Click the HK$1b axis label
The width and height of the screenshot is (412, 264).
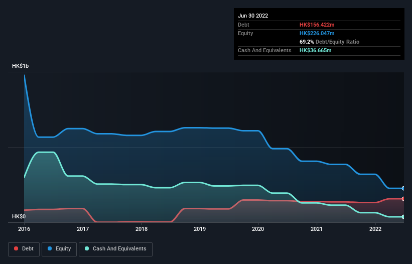tap(21, 66)
